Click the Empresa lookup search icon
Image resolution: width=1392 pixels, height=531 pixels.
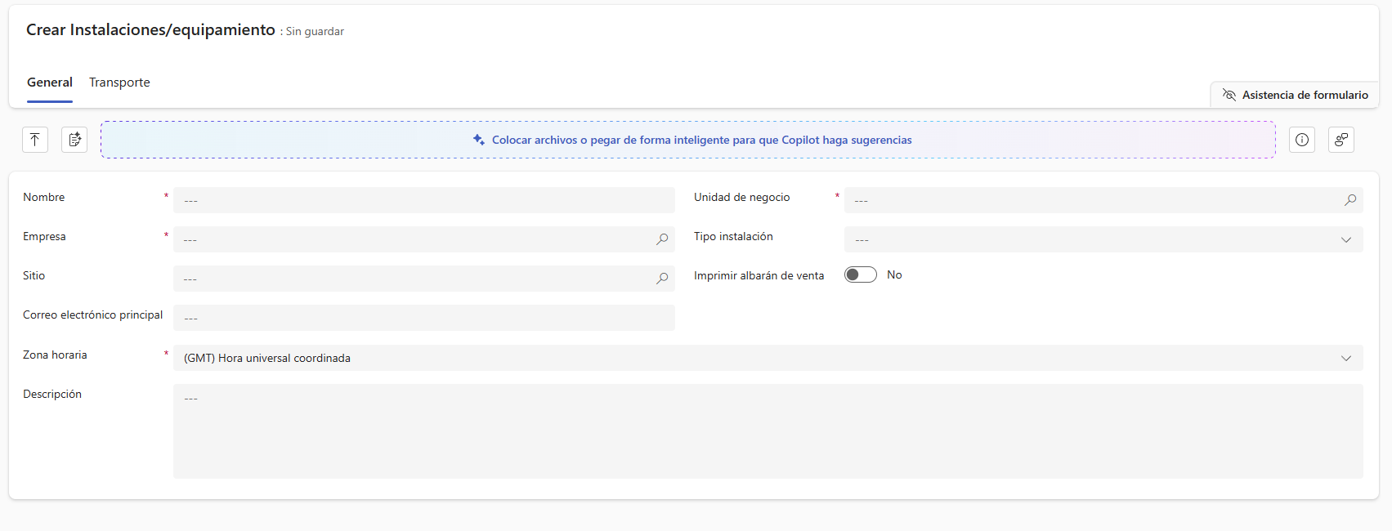pos(662,239)
